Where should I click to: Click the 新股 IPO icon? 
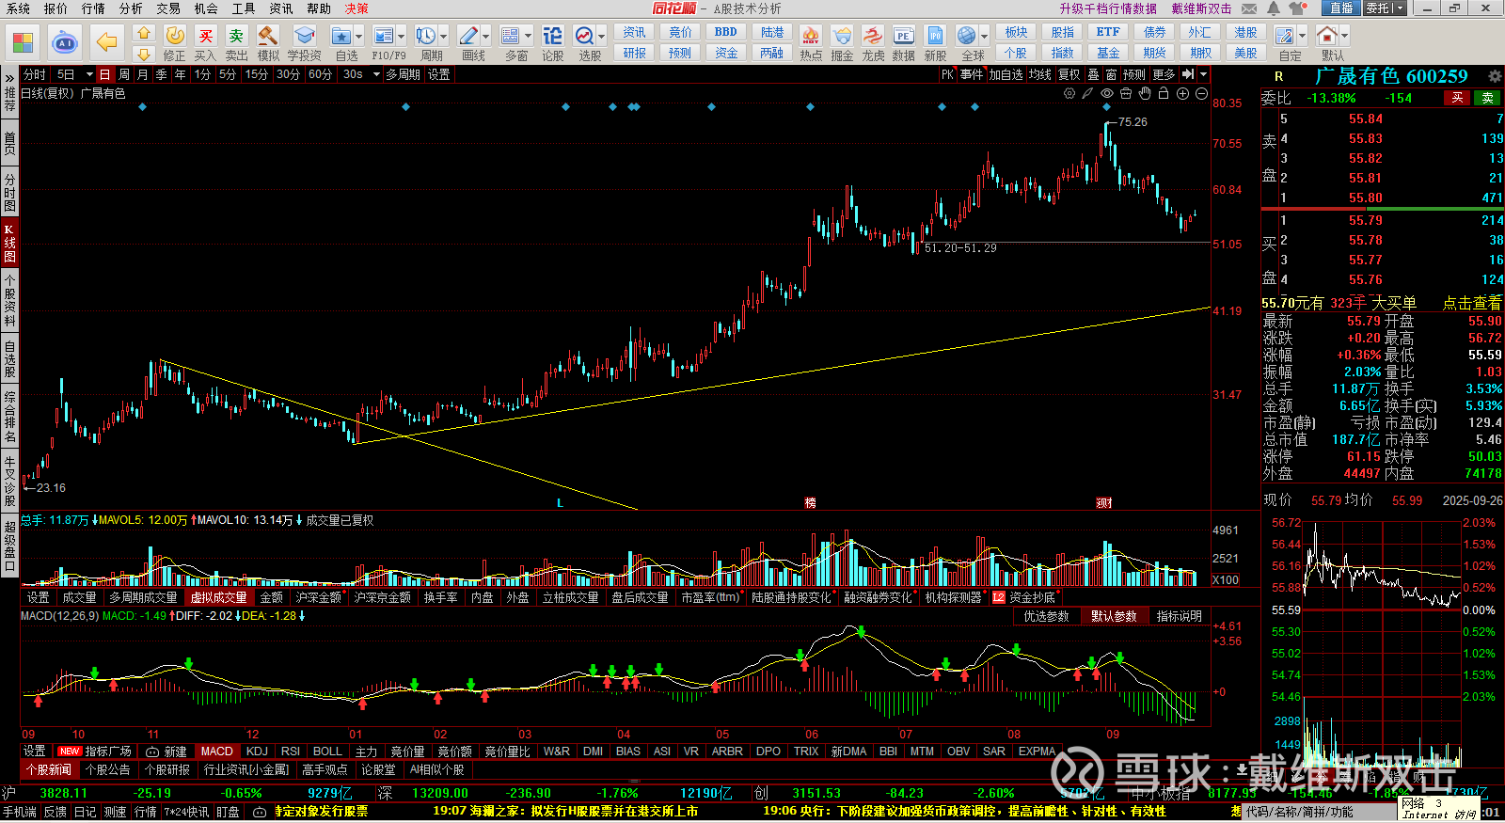935,42
